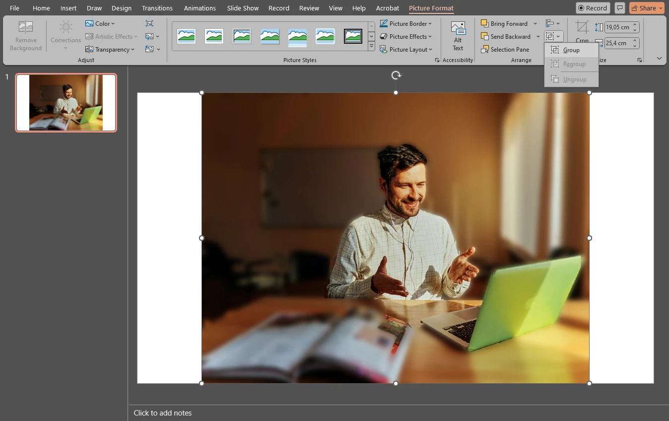This screenshot has height=421, width=669.
Task: Click the Record button at top right
Action: point(593,8)
